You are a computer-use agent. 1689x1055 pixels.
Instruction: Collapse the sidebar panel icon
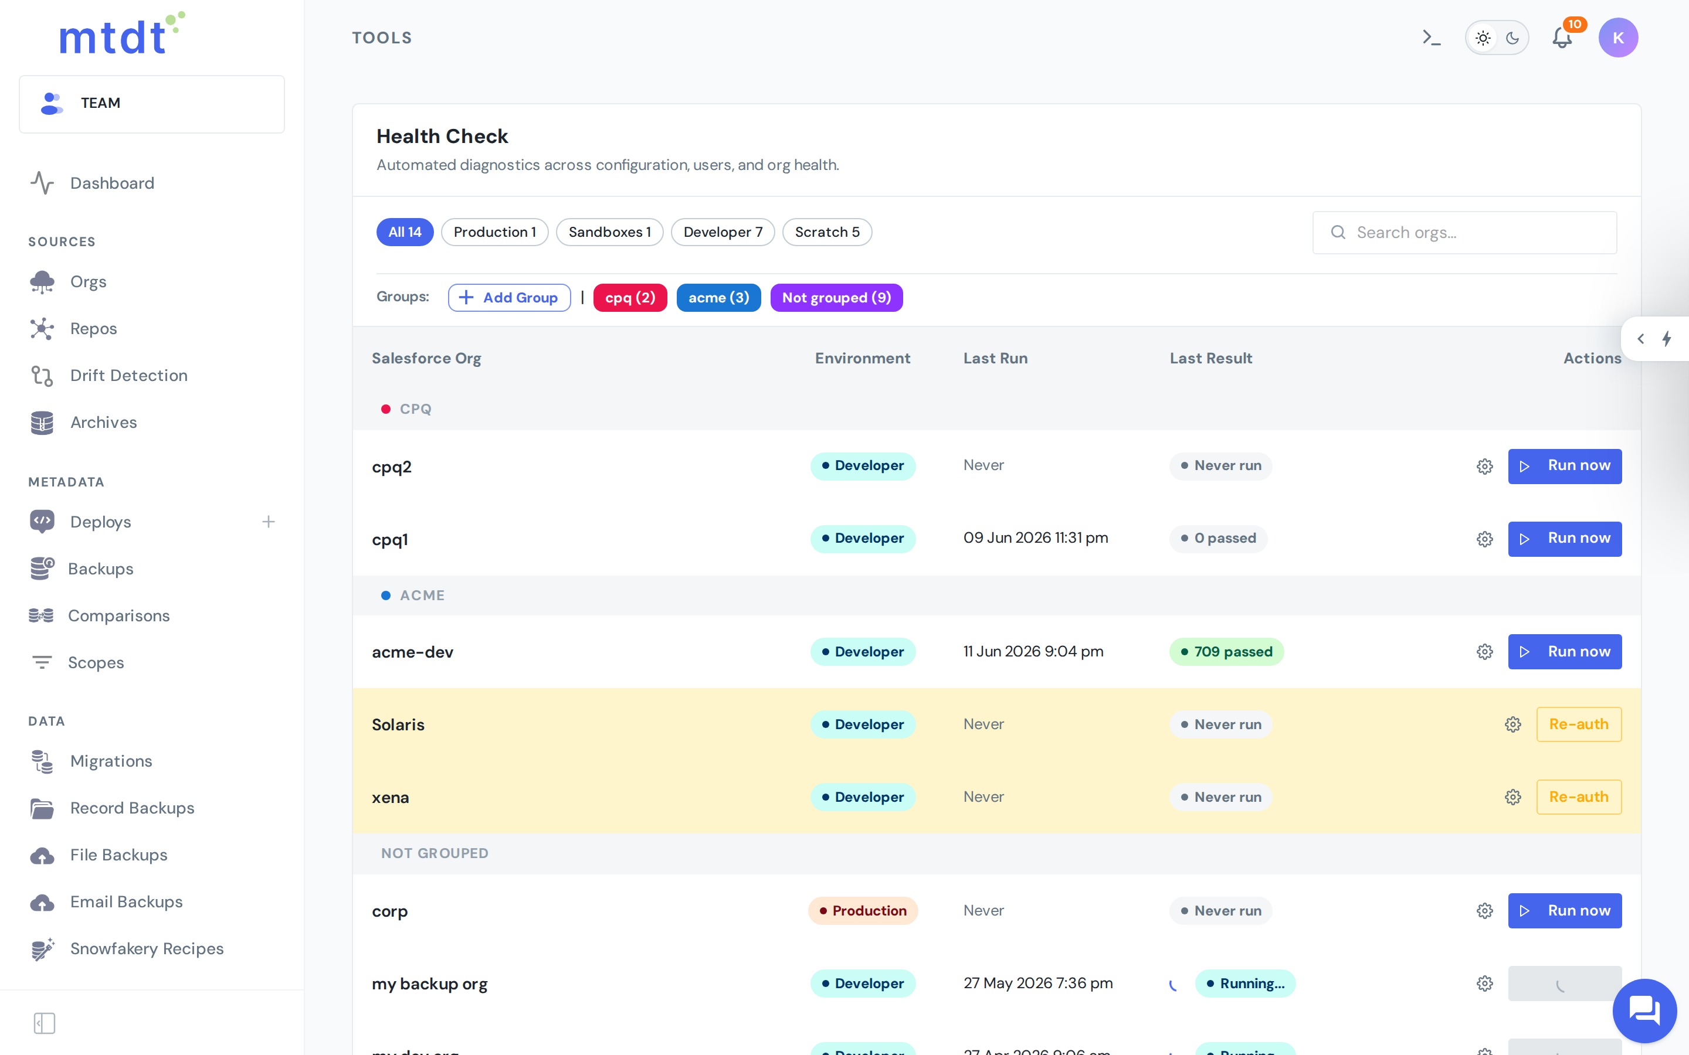click(45, 1023)
